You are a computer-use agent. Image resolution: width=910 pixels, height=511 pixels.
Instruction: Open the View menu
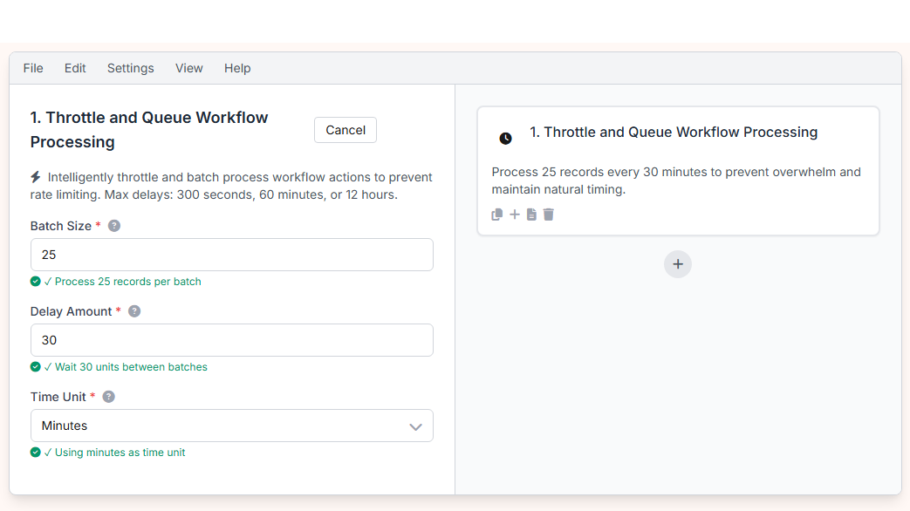[x=188, y=67]
